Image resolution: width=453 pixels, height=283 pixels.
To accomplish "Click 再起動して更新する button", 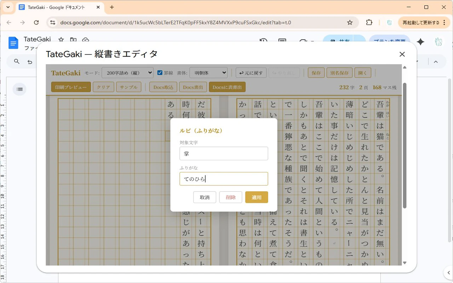I will [420, 22].
